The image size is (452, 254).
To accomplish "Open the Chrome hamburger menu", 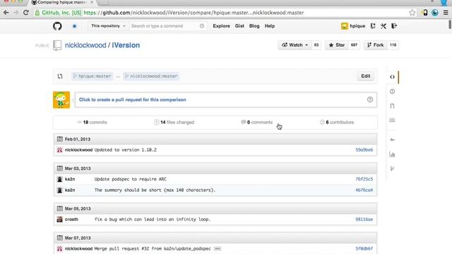I will click(x=446, y=13).
